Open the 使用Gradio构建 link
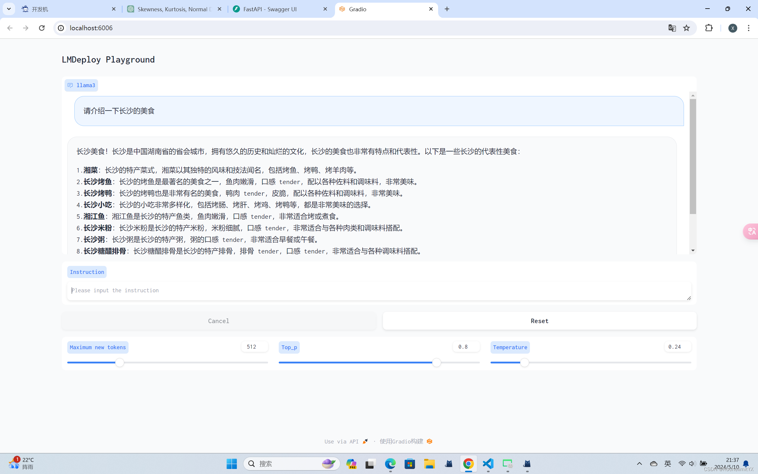The width and height of the screenshot is (758, 474). (x=406, y=441)
